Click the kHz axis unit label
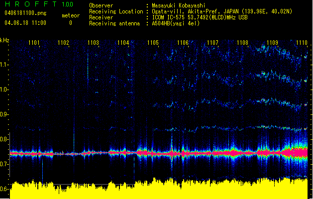 click(x=4, y=40)
